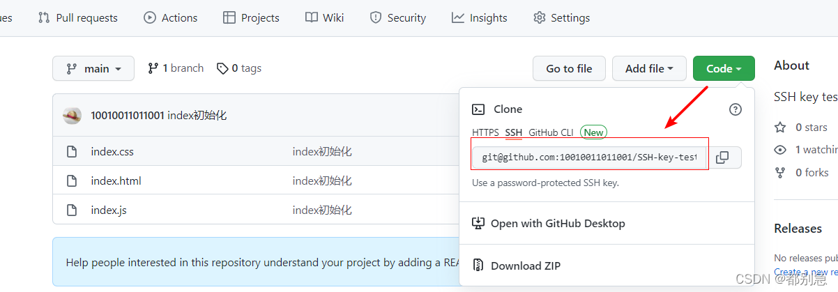This screenshot has width=838, height=292.
Task: Copy the clone URL to clipboard
Action: [x=723, y=157]
